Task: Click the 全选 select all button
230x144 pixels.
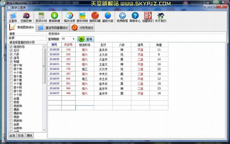Action: coord(12,136)
